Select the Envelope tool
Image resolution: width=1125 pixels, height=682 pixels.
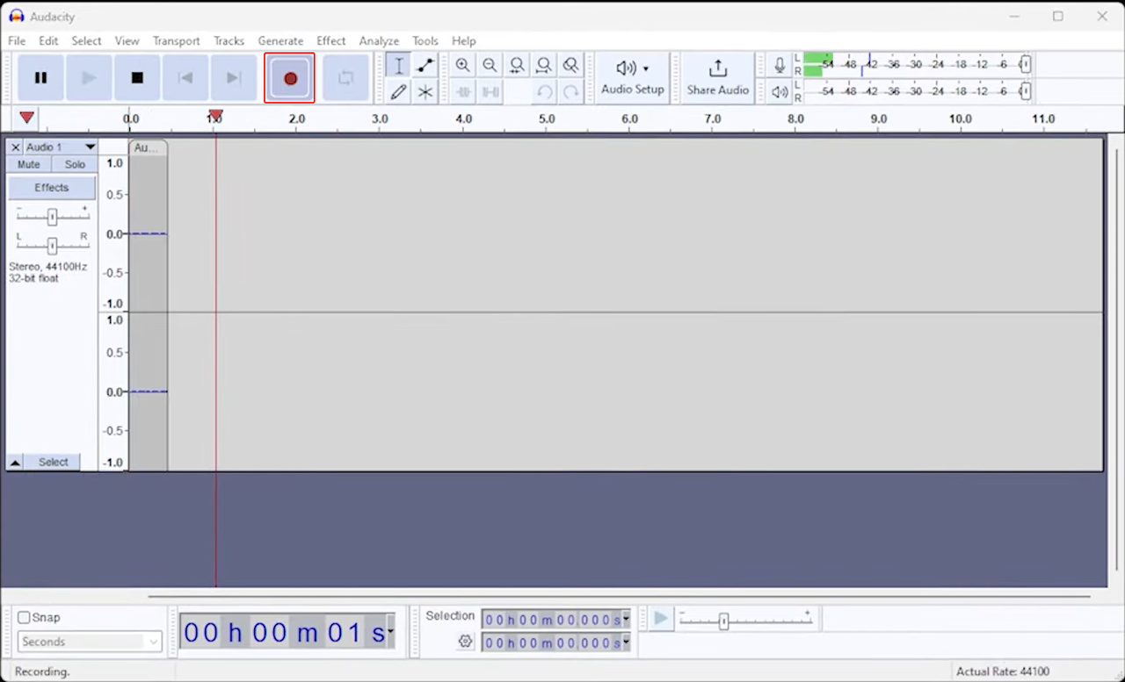(425, 65)
